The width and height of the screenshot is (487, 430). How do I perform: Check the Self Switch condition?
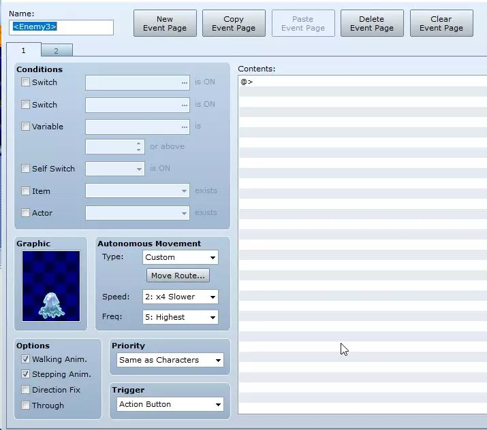click(25, 169)
